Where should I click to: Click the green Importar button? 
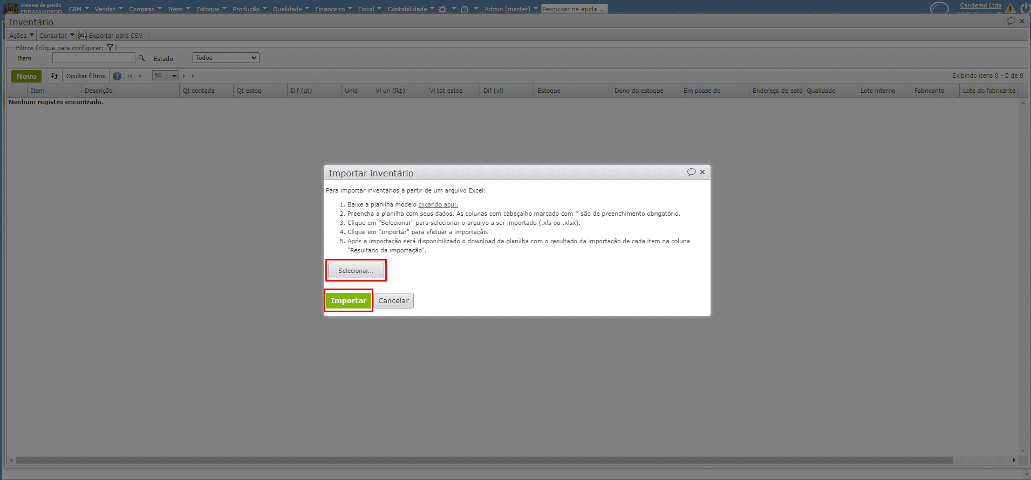pyautogui.click(x=349, y=301)
